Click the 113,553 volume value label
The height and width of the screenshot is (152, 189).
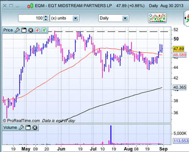(x=181, y=141)
